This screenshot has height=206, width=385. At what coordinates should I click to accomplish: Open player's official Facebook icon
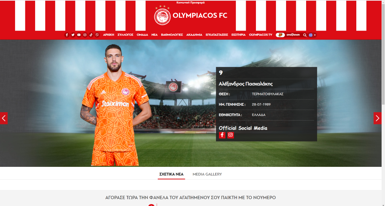222,135
